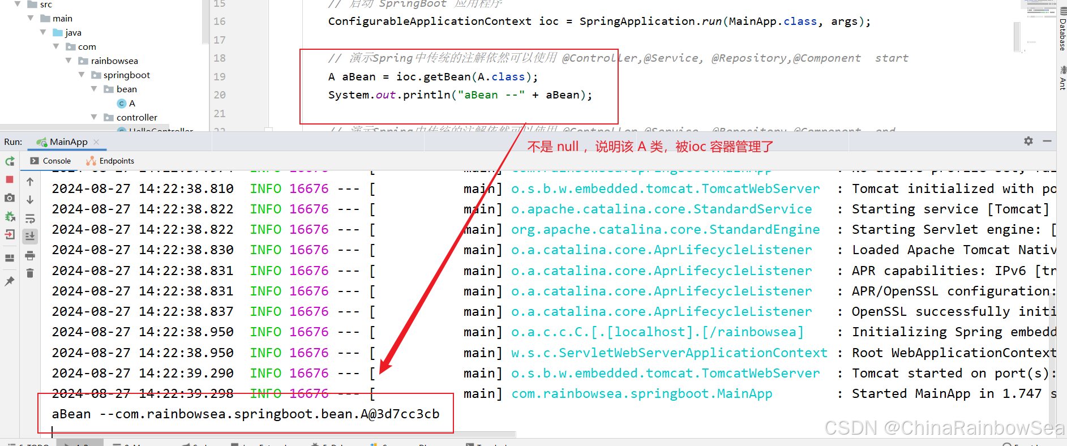Toggle scroll to end of console
Viewport: 1067px width, 446px height.
point(30,236)
